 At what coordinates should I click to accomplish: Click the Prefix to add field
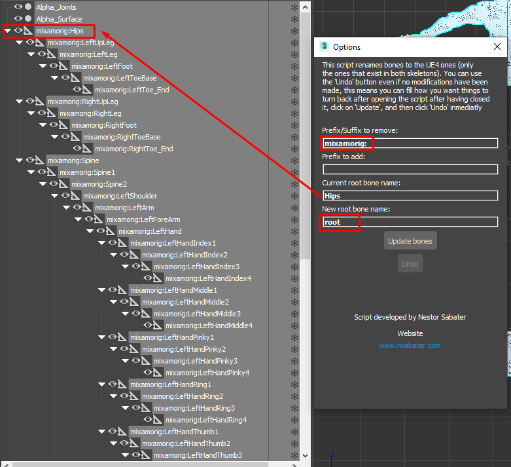tap(410, 170)
